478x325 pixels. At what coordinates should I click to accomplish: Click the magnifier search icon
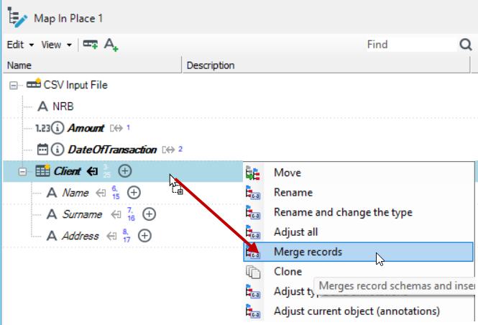[x=466, y=45]
